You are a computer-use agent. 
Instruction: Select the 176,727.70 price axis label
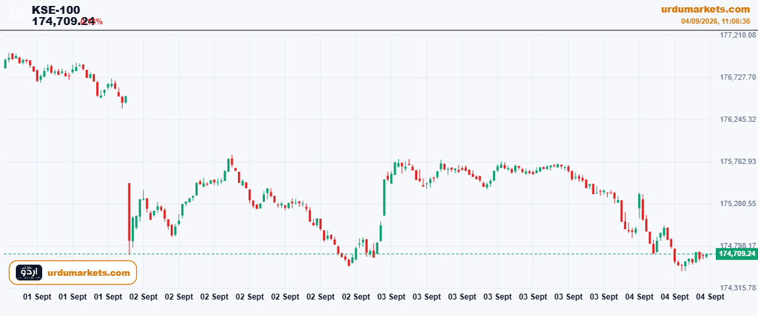[x=738, y=77]
